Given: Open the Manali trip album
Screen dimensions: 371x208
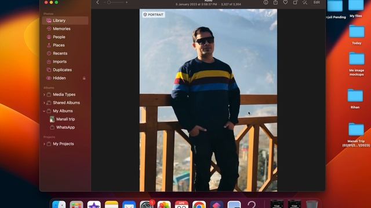Looking at the screenshot, I should coord(65,119).
